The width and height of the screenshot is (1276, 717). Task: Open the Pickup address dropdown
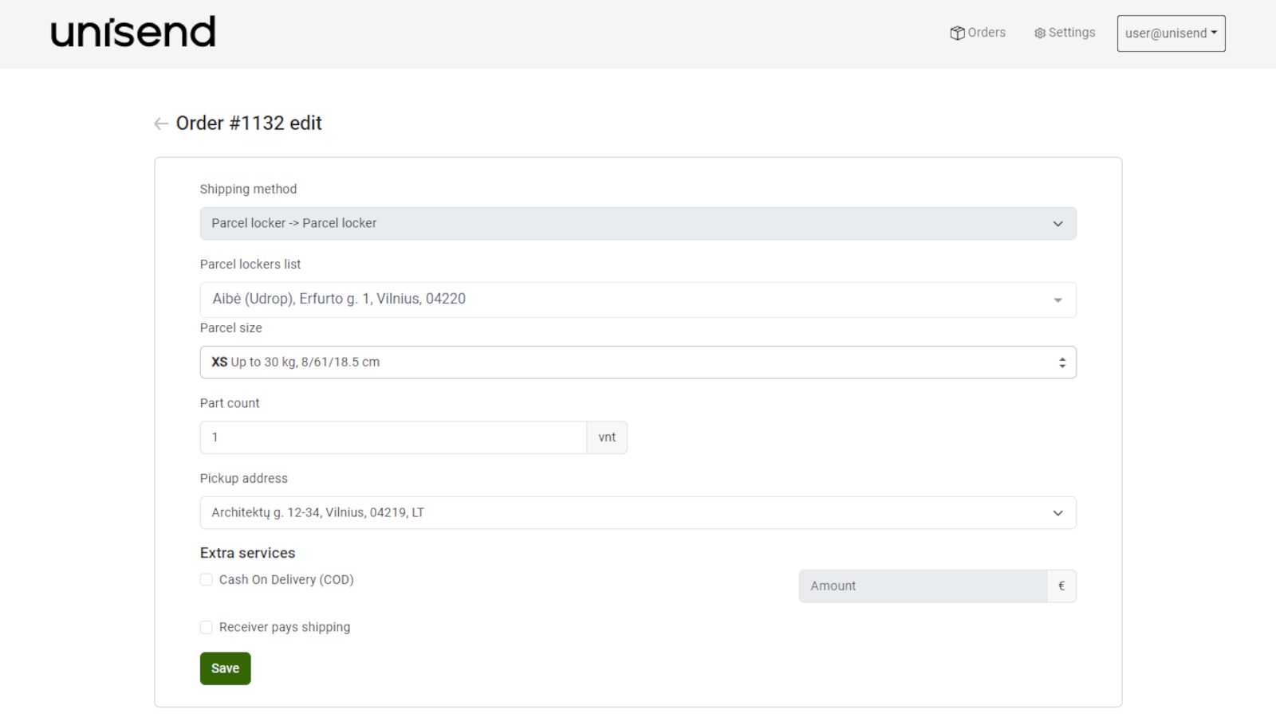(638, 512)
